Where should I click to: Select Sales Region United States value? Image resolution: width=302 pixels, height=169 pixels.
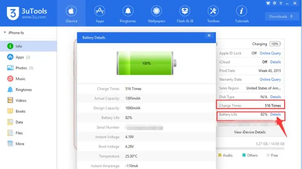click(264, 88)
